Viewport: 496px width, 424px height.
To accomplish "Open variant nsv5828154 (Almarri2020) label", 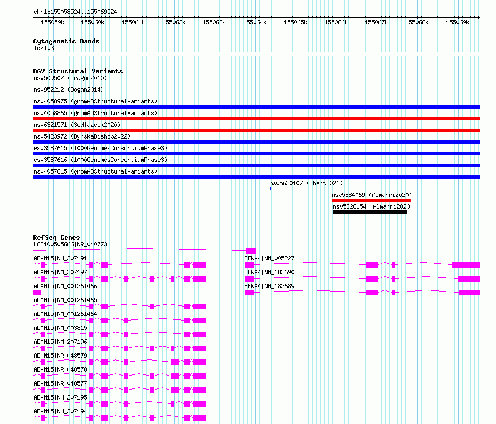I will coord(373,206).
